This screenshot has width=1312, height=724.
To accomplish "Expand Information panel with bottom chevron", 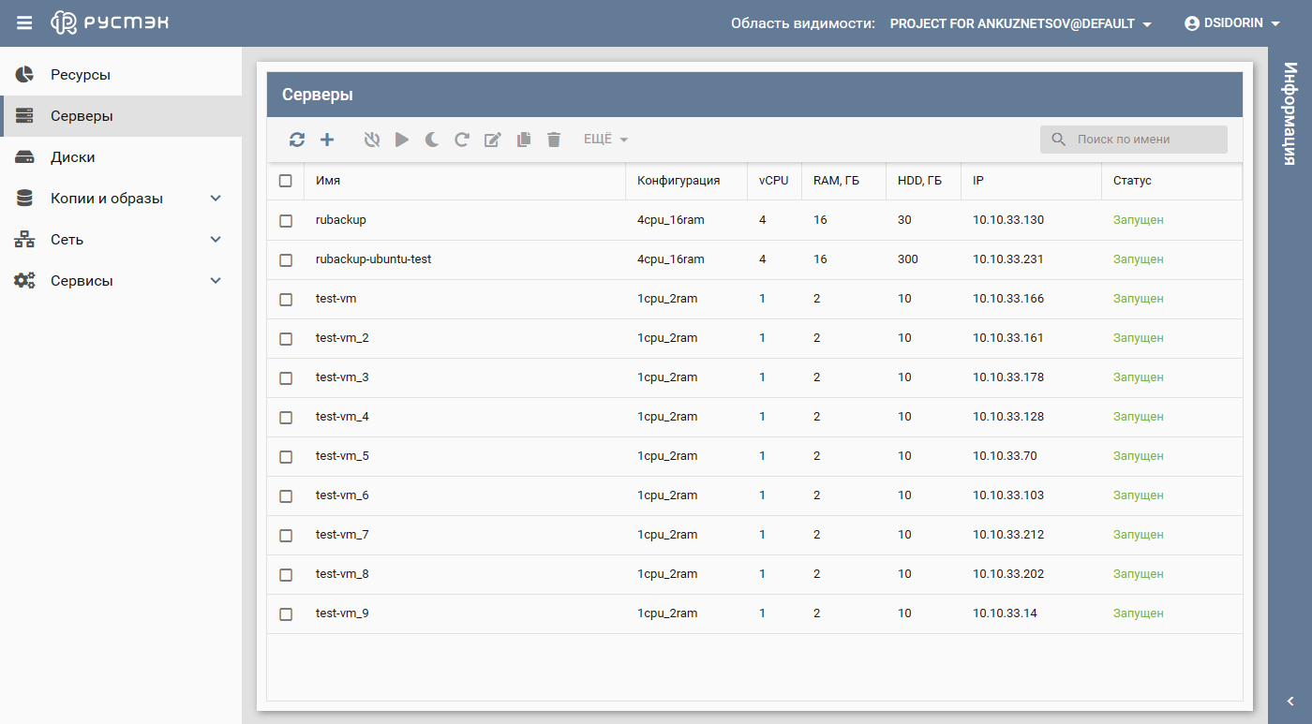I will pos(1290,702).
